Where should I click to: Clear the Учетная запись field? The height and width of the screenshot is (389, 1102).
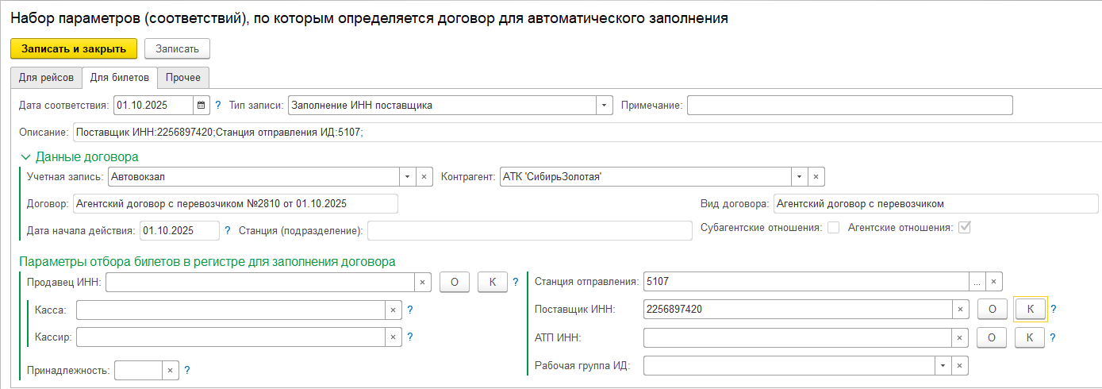click(424, 176)
